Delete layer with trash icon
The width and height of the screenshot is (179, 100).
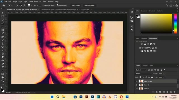[175, 92]
